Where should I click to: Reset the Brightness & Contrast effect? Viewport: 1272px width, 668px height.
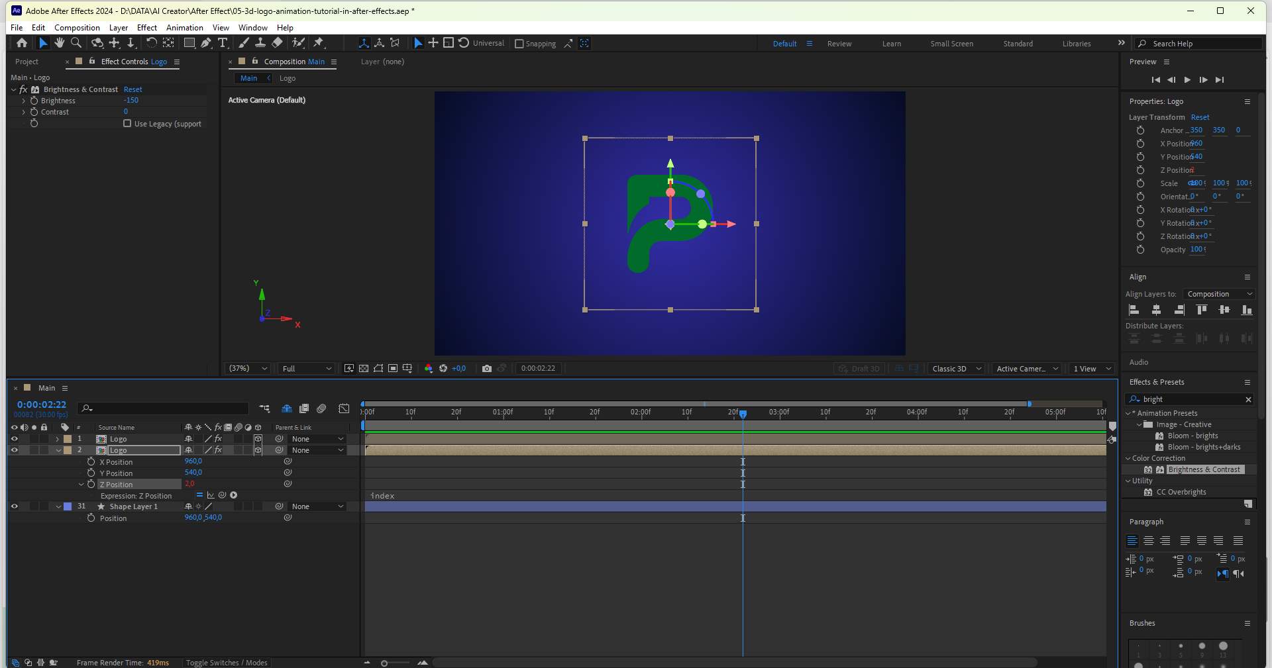pos(132,89)
